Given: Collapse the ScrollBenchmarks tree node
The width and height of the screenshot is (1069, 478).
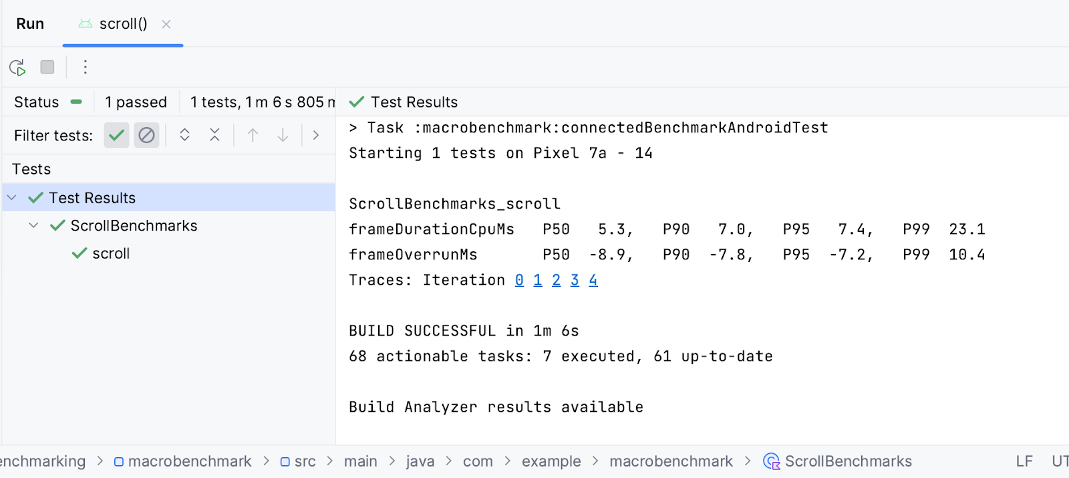Looking at the screenshot, I should [33, 226].
